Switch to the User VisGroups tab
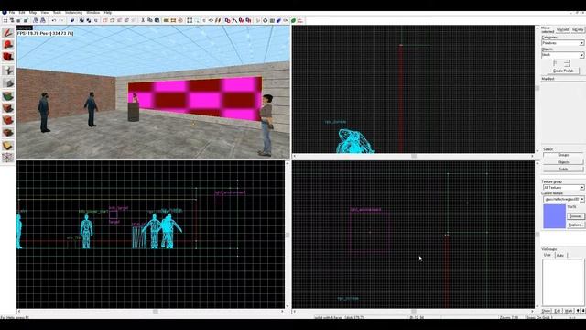 (x=548, y=255)
